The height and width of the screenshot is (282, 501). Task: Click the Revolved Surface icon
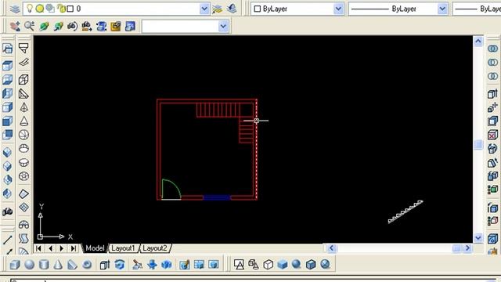pyautogui.click(x=23, y=225)
